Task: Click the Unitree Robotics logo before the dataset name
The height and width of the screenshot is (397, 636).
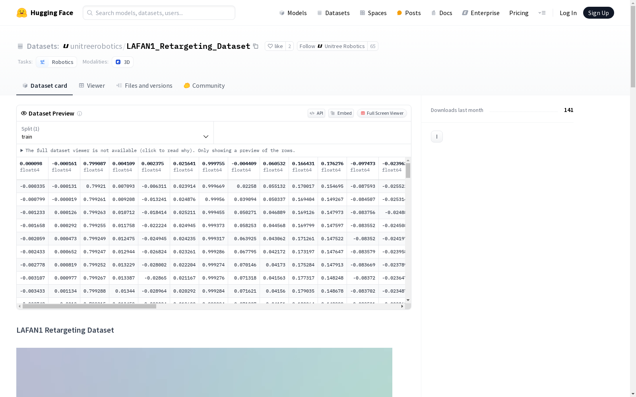Action: pyautogui.click(x=66, y=46)
